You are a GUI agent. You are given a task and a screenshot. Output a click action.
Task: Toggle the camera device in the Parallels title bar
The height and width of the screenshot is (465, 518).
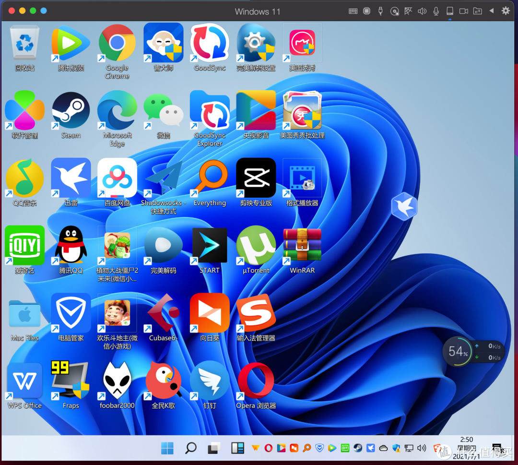(x=464, y=11)
